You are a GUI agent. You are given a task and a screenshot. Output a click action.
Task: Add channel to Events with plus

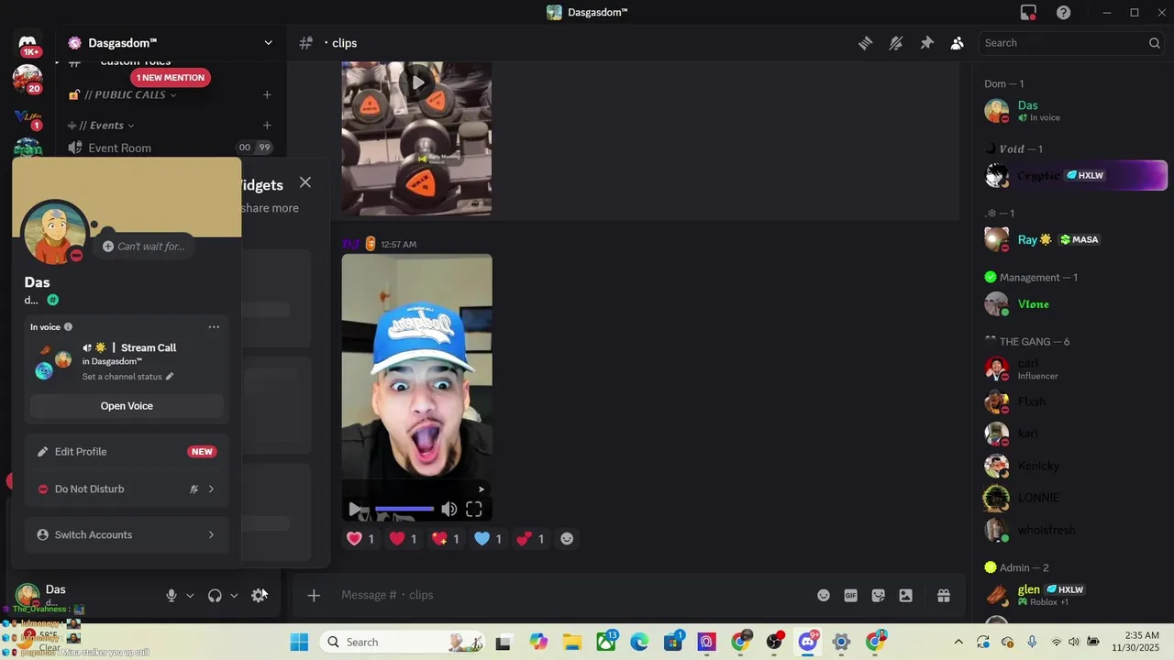[267, 126]
